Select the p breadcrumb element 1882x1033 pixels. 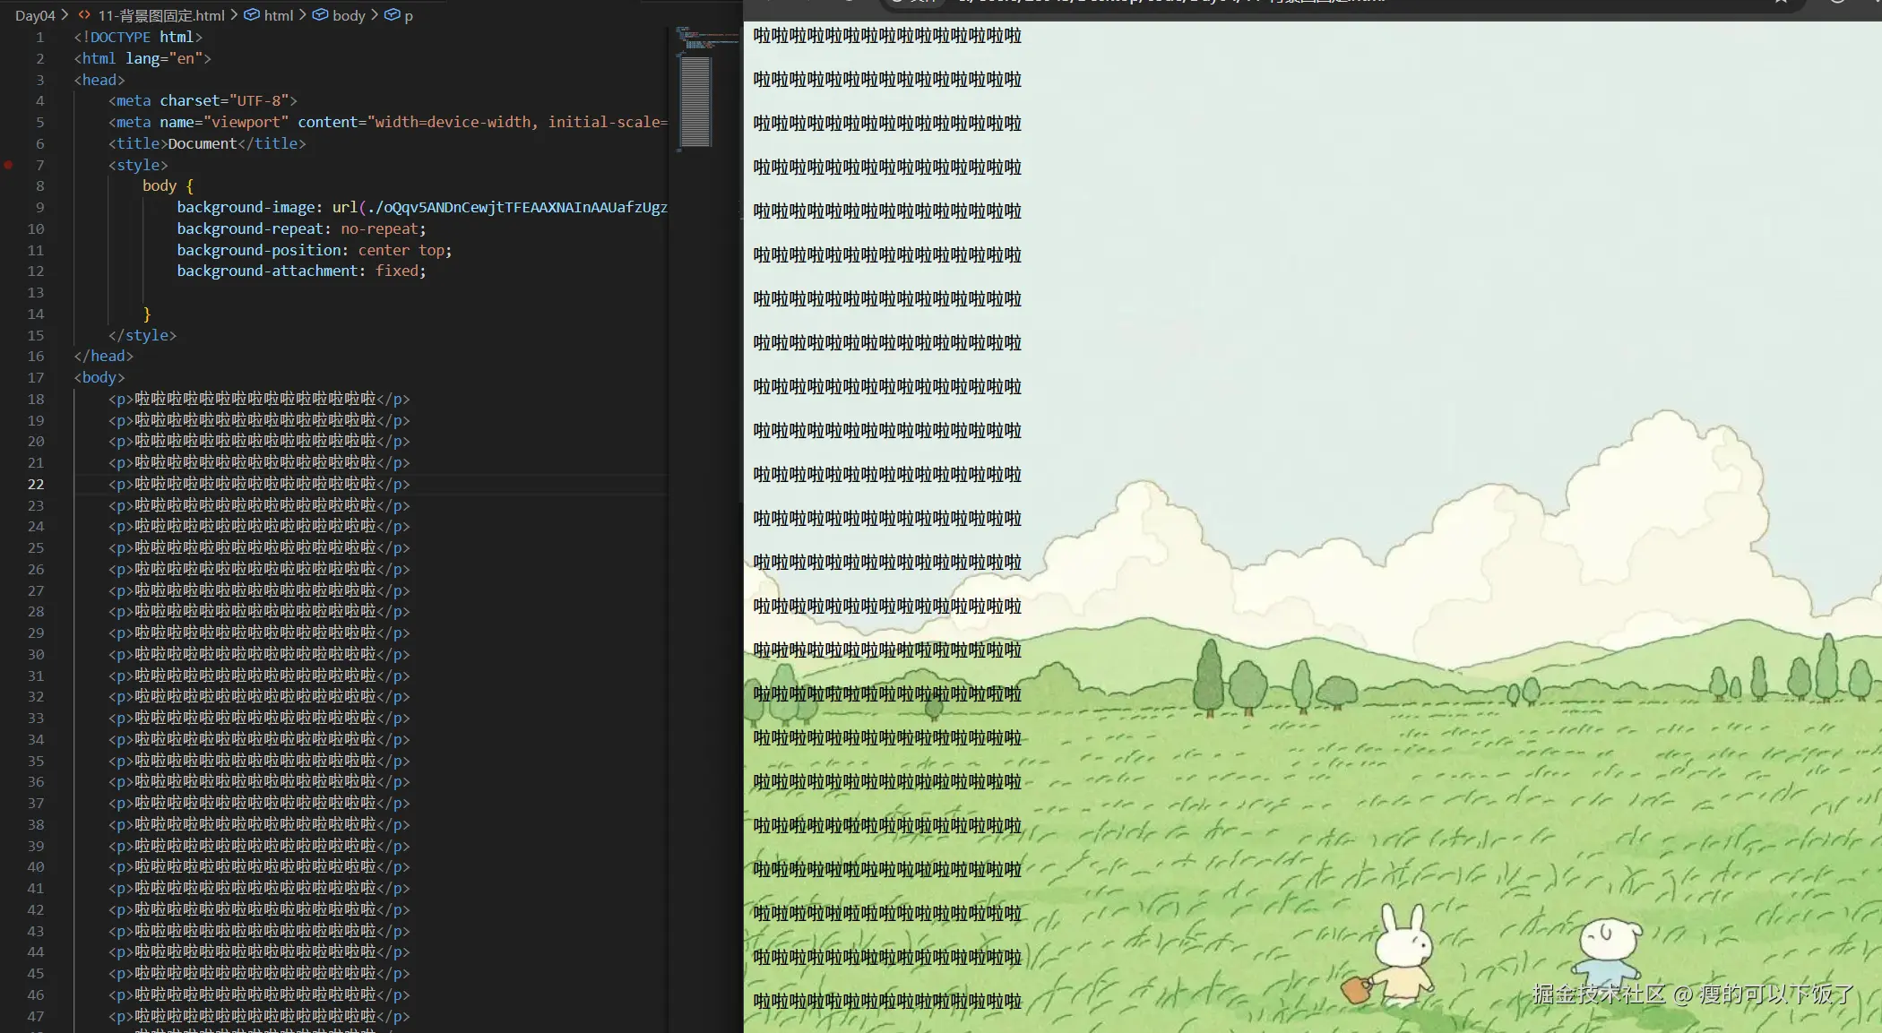point(409,15)
